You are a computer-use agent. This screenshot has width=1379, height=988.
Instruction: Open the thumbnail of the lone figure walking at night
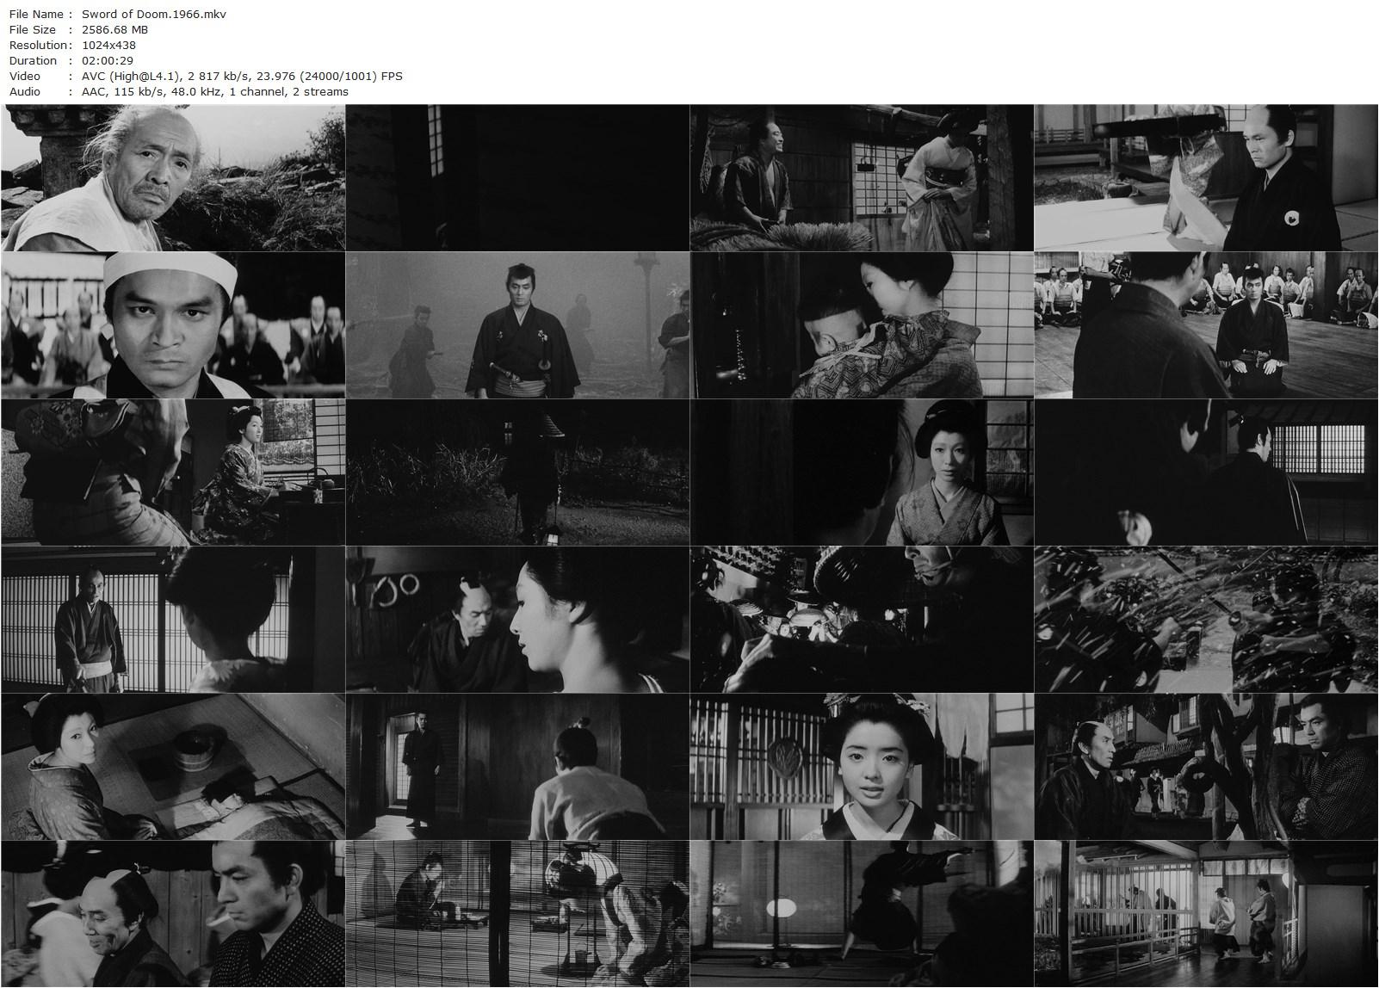click(x=516, y=473)
